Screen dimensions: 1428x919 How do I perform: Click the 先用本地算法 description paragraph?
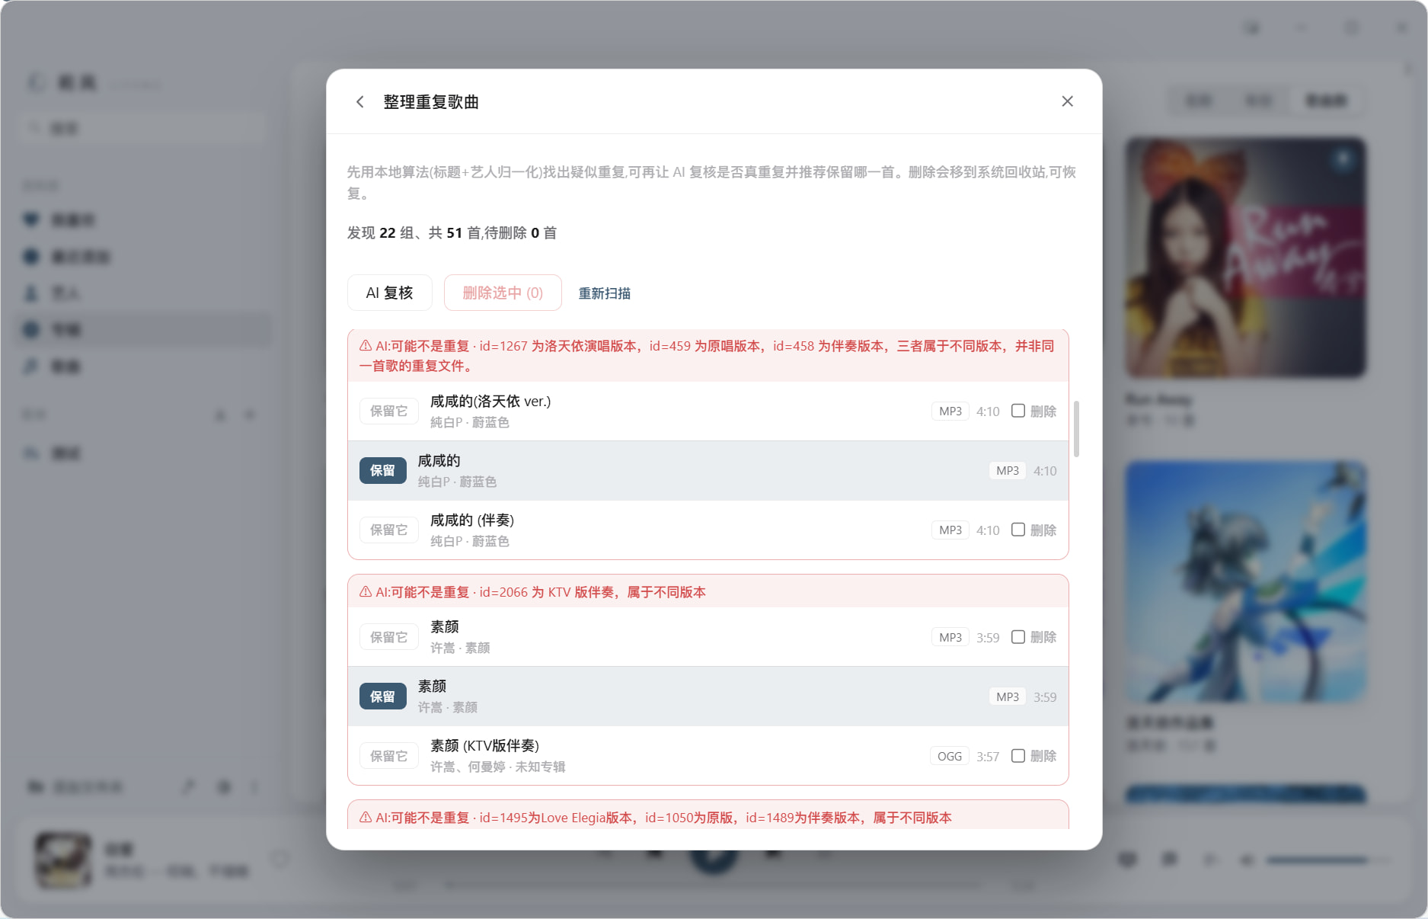(711, 183)
